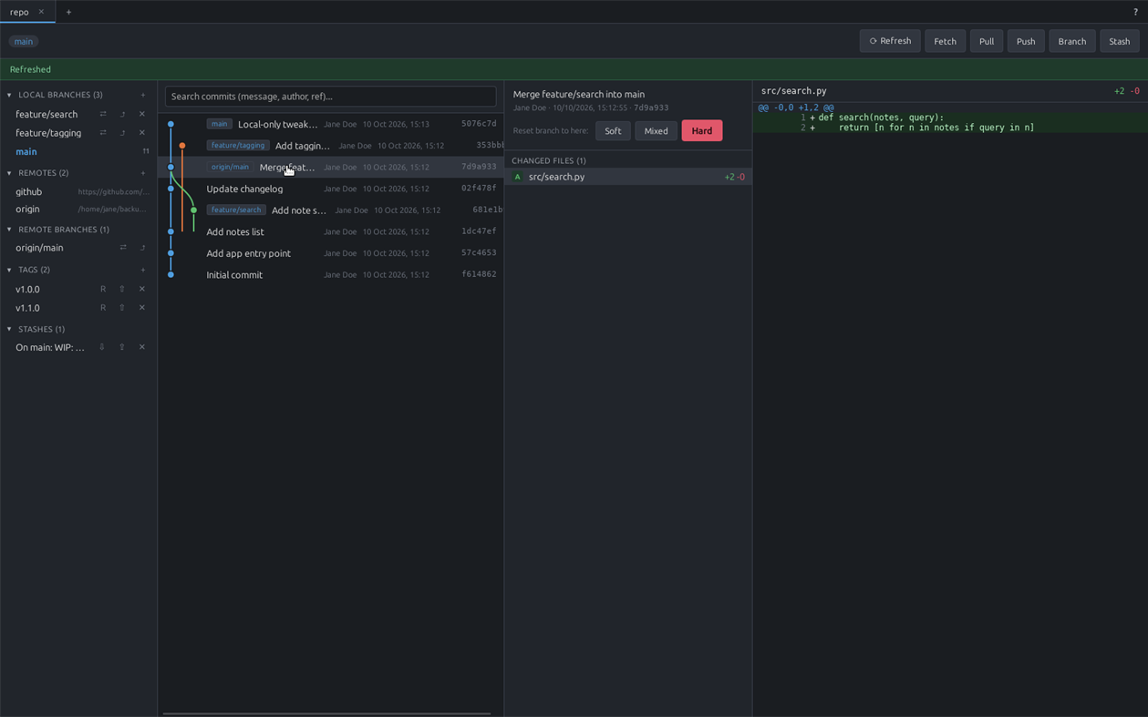Delete the v1.0.0 tag
The height and width of the screenshot is (717, 1148).
142,289
